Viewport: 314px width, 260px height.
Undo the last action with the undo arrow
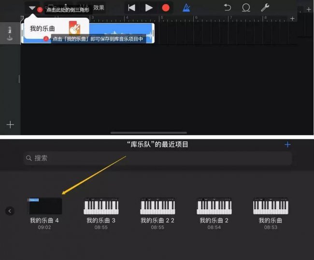228,8
